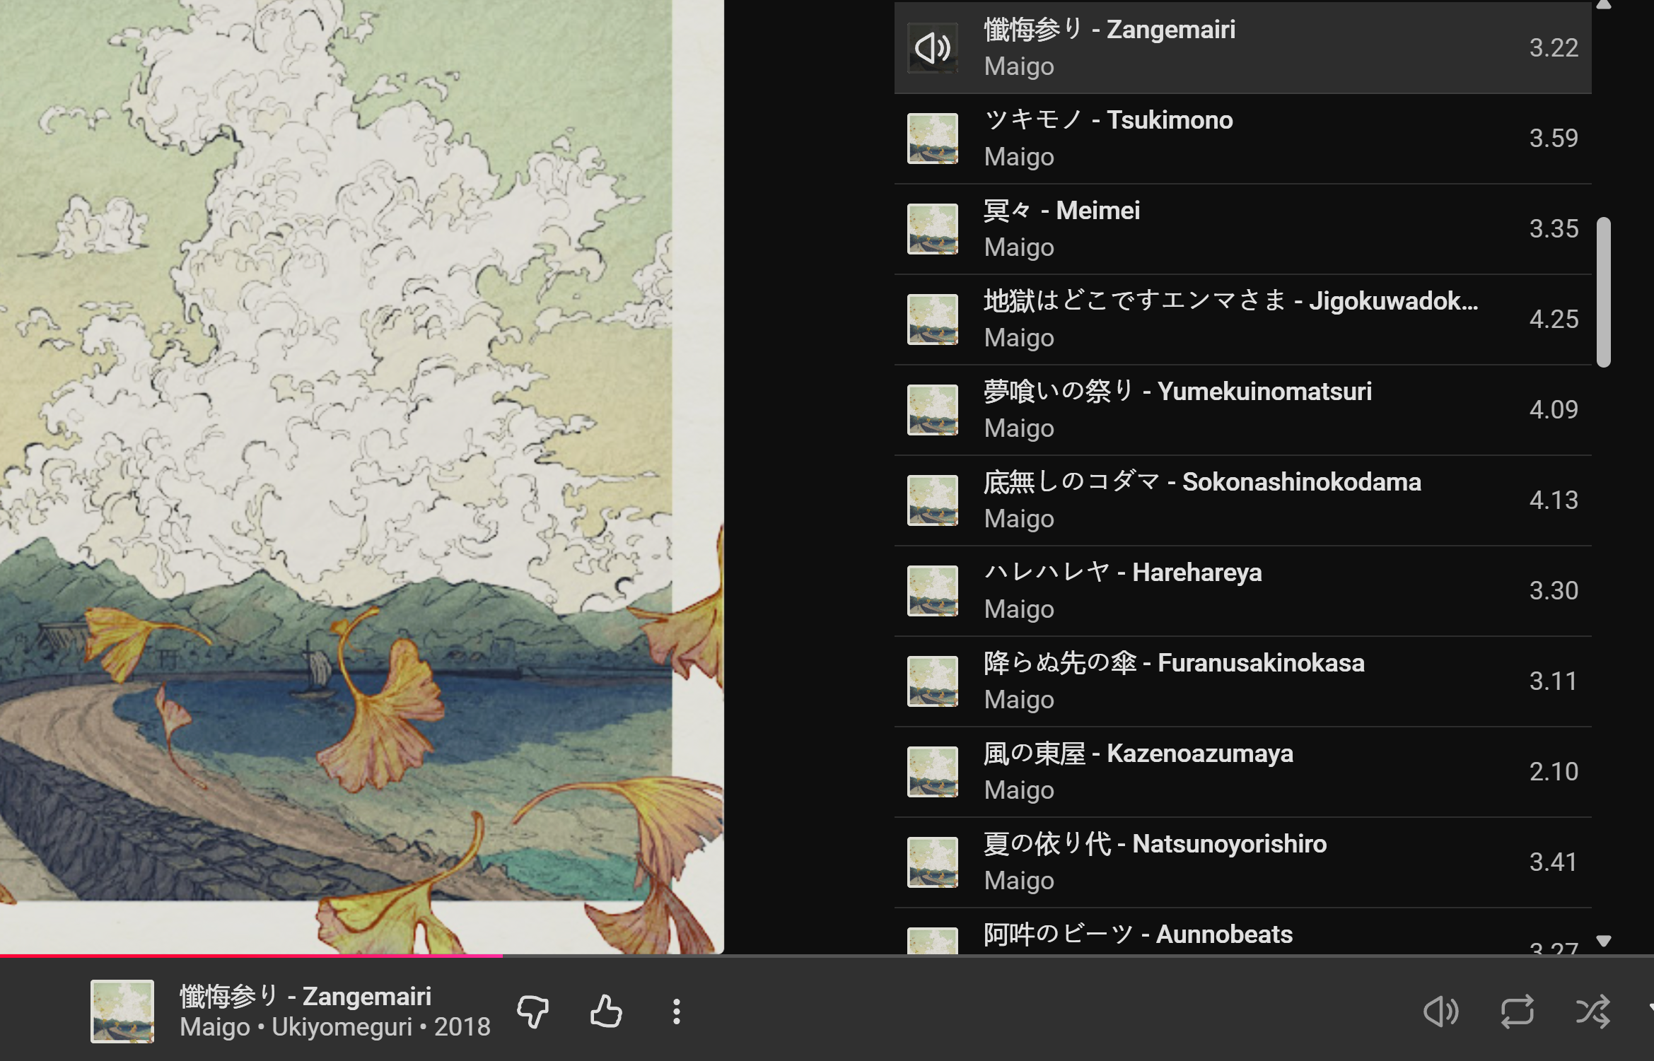
Task: Seek using the pink progress bar
Action: [x=283, y=956]
